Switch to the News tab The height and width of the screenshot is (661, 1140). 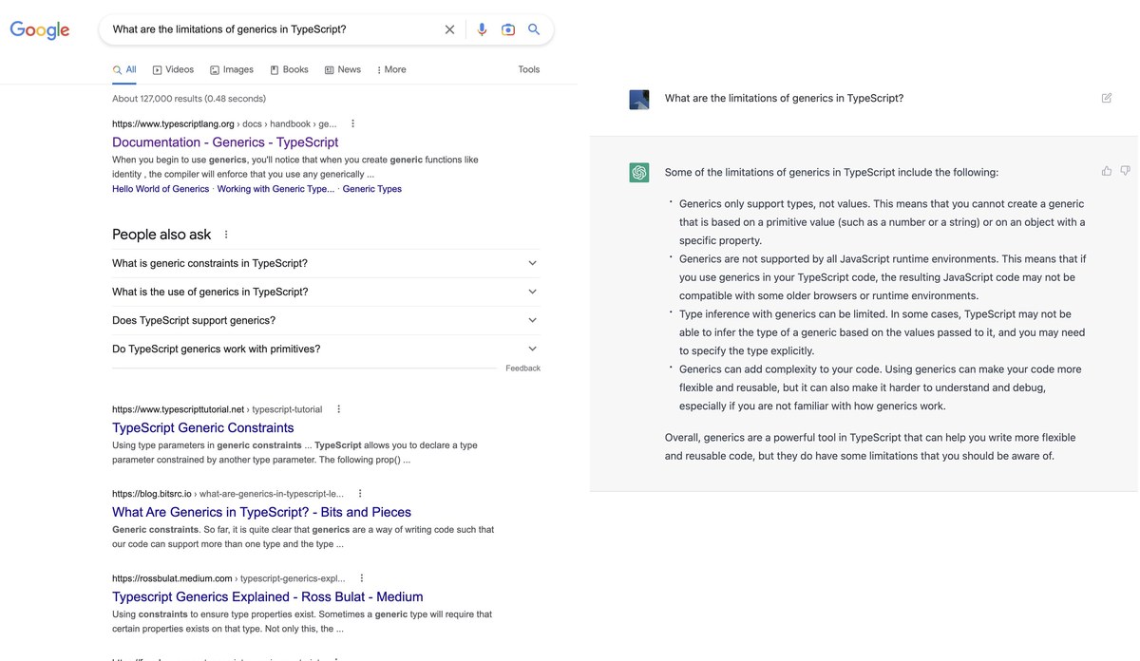point(343,69)
